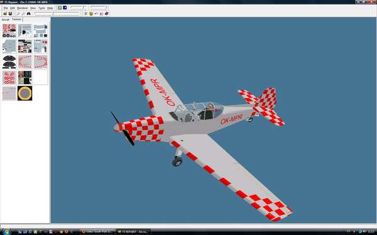This screenshot has height=235, width=377.
Task: Click the Windows Start orb
Action: [x=6, y=232]
